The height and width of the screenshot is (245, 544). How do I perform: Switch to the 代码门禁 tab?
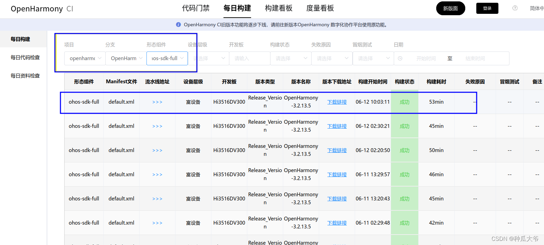point(196,8)
